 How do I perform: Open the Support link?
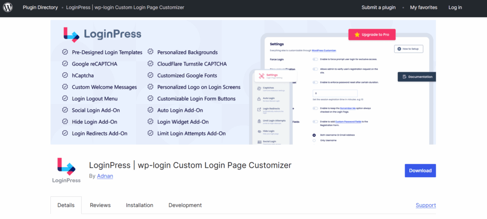pos(426,205)
